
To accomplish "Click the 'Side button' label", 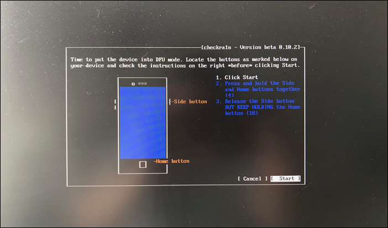I will tap(190, 101).
